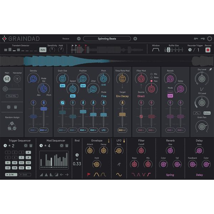The height and width of the screenshot is (214, 214).
Task: Randomize the Mod Sequencer with the dice icon
Action: (61, 146)
